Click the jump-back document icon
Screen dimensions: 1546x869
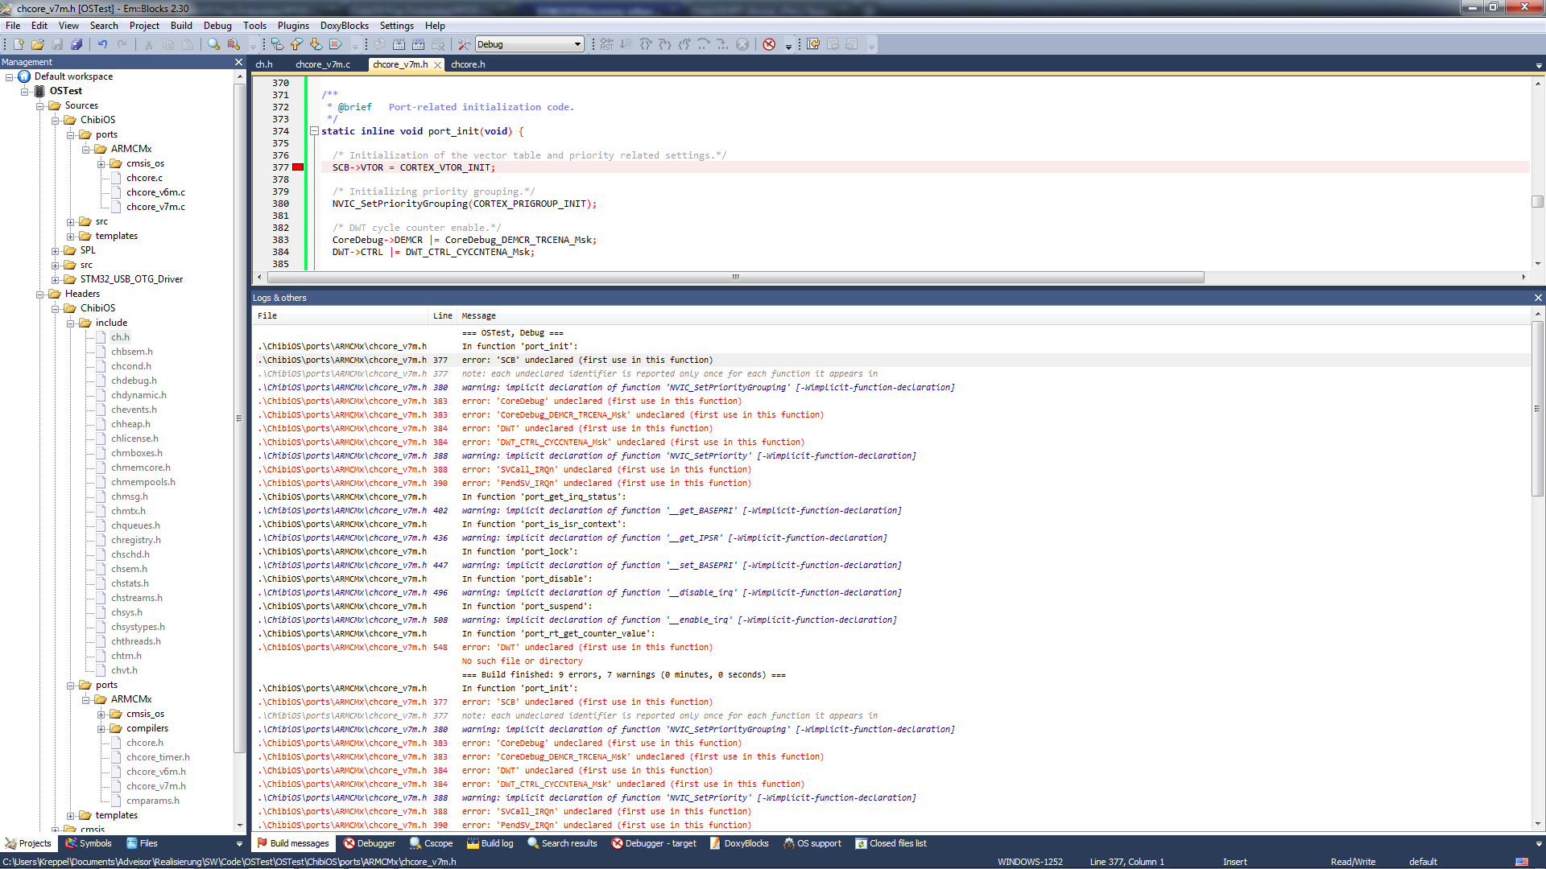813,44
